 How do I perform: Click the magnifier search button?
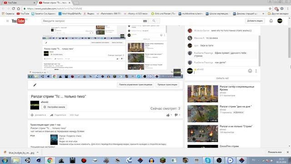click(154, 21)
